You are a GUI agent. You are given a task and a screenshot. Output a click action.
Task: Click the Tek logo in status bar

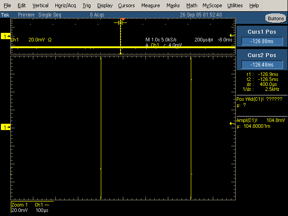tap(5, 14)
